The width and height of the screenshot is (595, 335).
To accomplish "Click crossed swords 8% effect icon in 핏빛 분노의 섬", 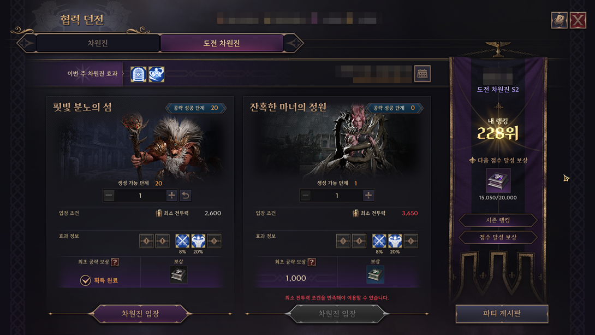I will click(182, 241).
